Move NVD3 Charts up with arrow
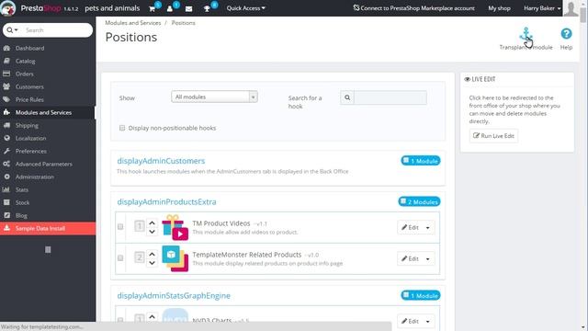 click(x=152, y=316)
